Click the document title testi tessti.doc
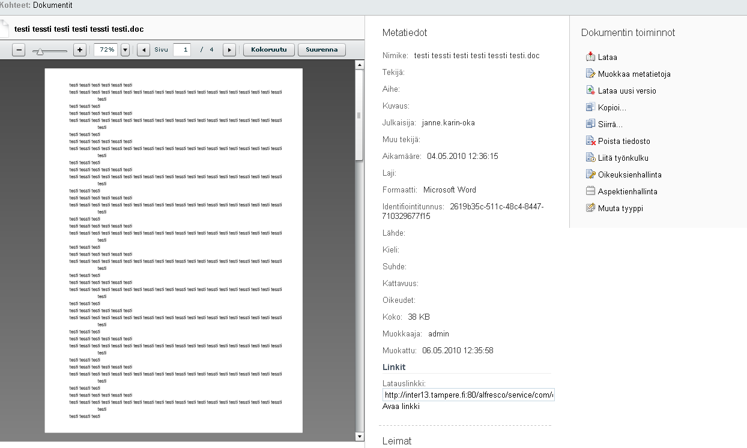This screenshot has width=747, height=448. pyautogui.click(x=79, y=29)
